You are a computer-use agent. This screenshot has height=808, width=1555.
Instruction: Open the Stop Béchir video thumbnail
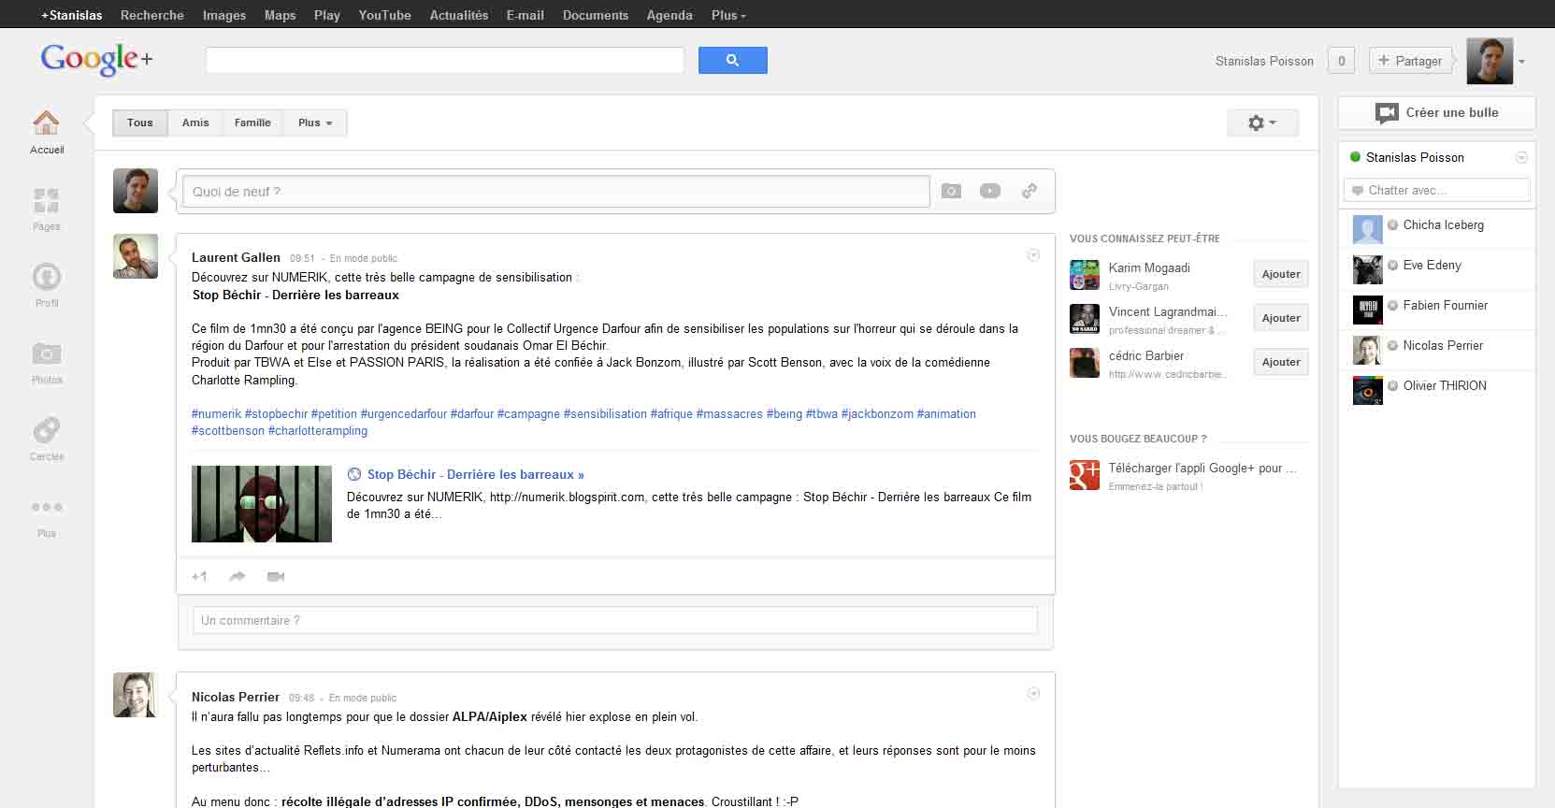pos(262,504)
